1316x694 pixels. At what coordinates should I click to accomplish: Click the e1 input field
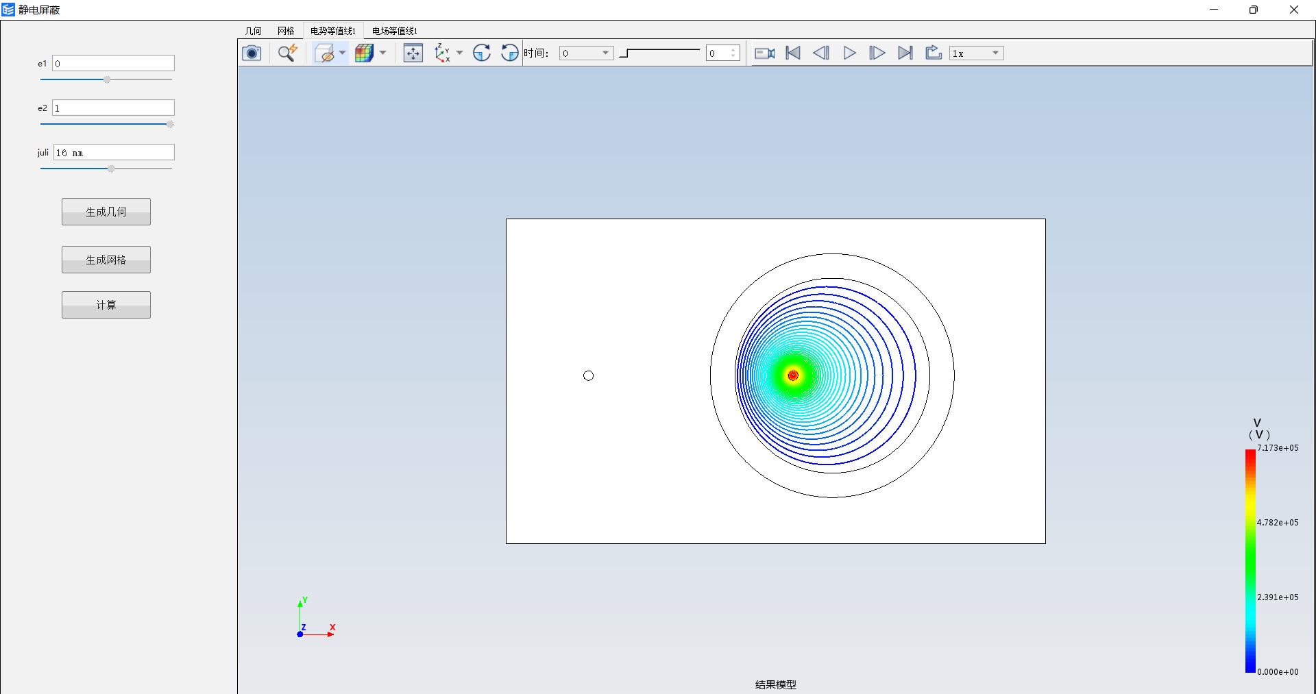[x=113, y=63]
